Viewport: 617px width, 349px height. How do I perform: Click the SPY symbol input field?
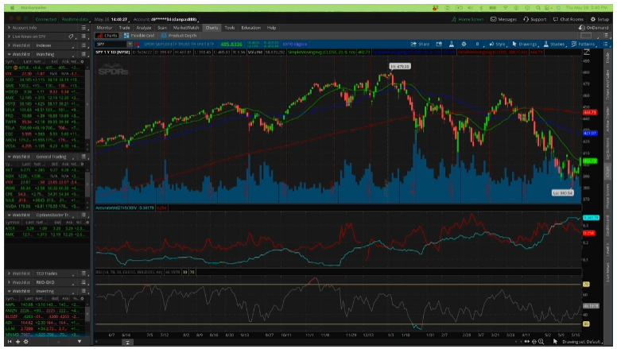[111, 45]
